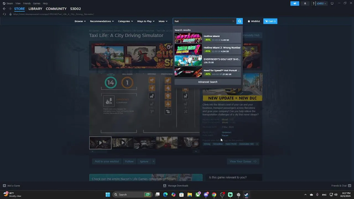Open Manage Downloads
Screen dimensions: 354x199
click(x=176, y=186)
